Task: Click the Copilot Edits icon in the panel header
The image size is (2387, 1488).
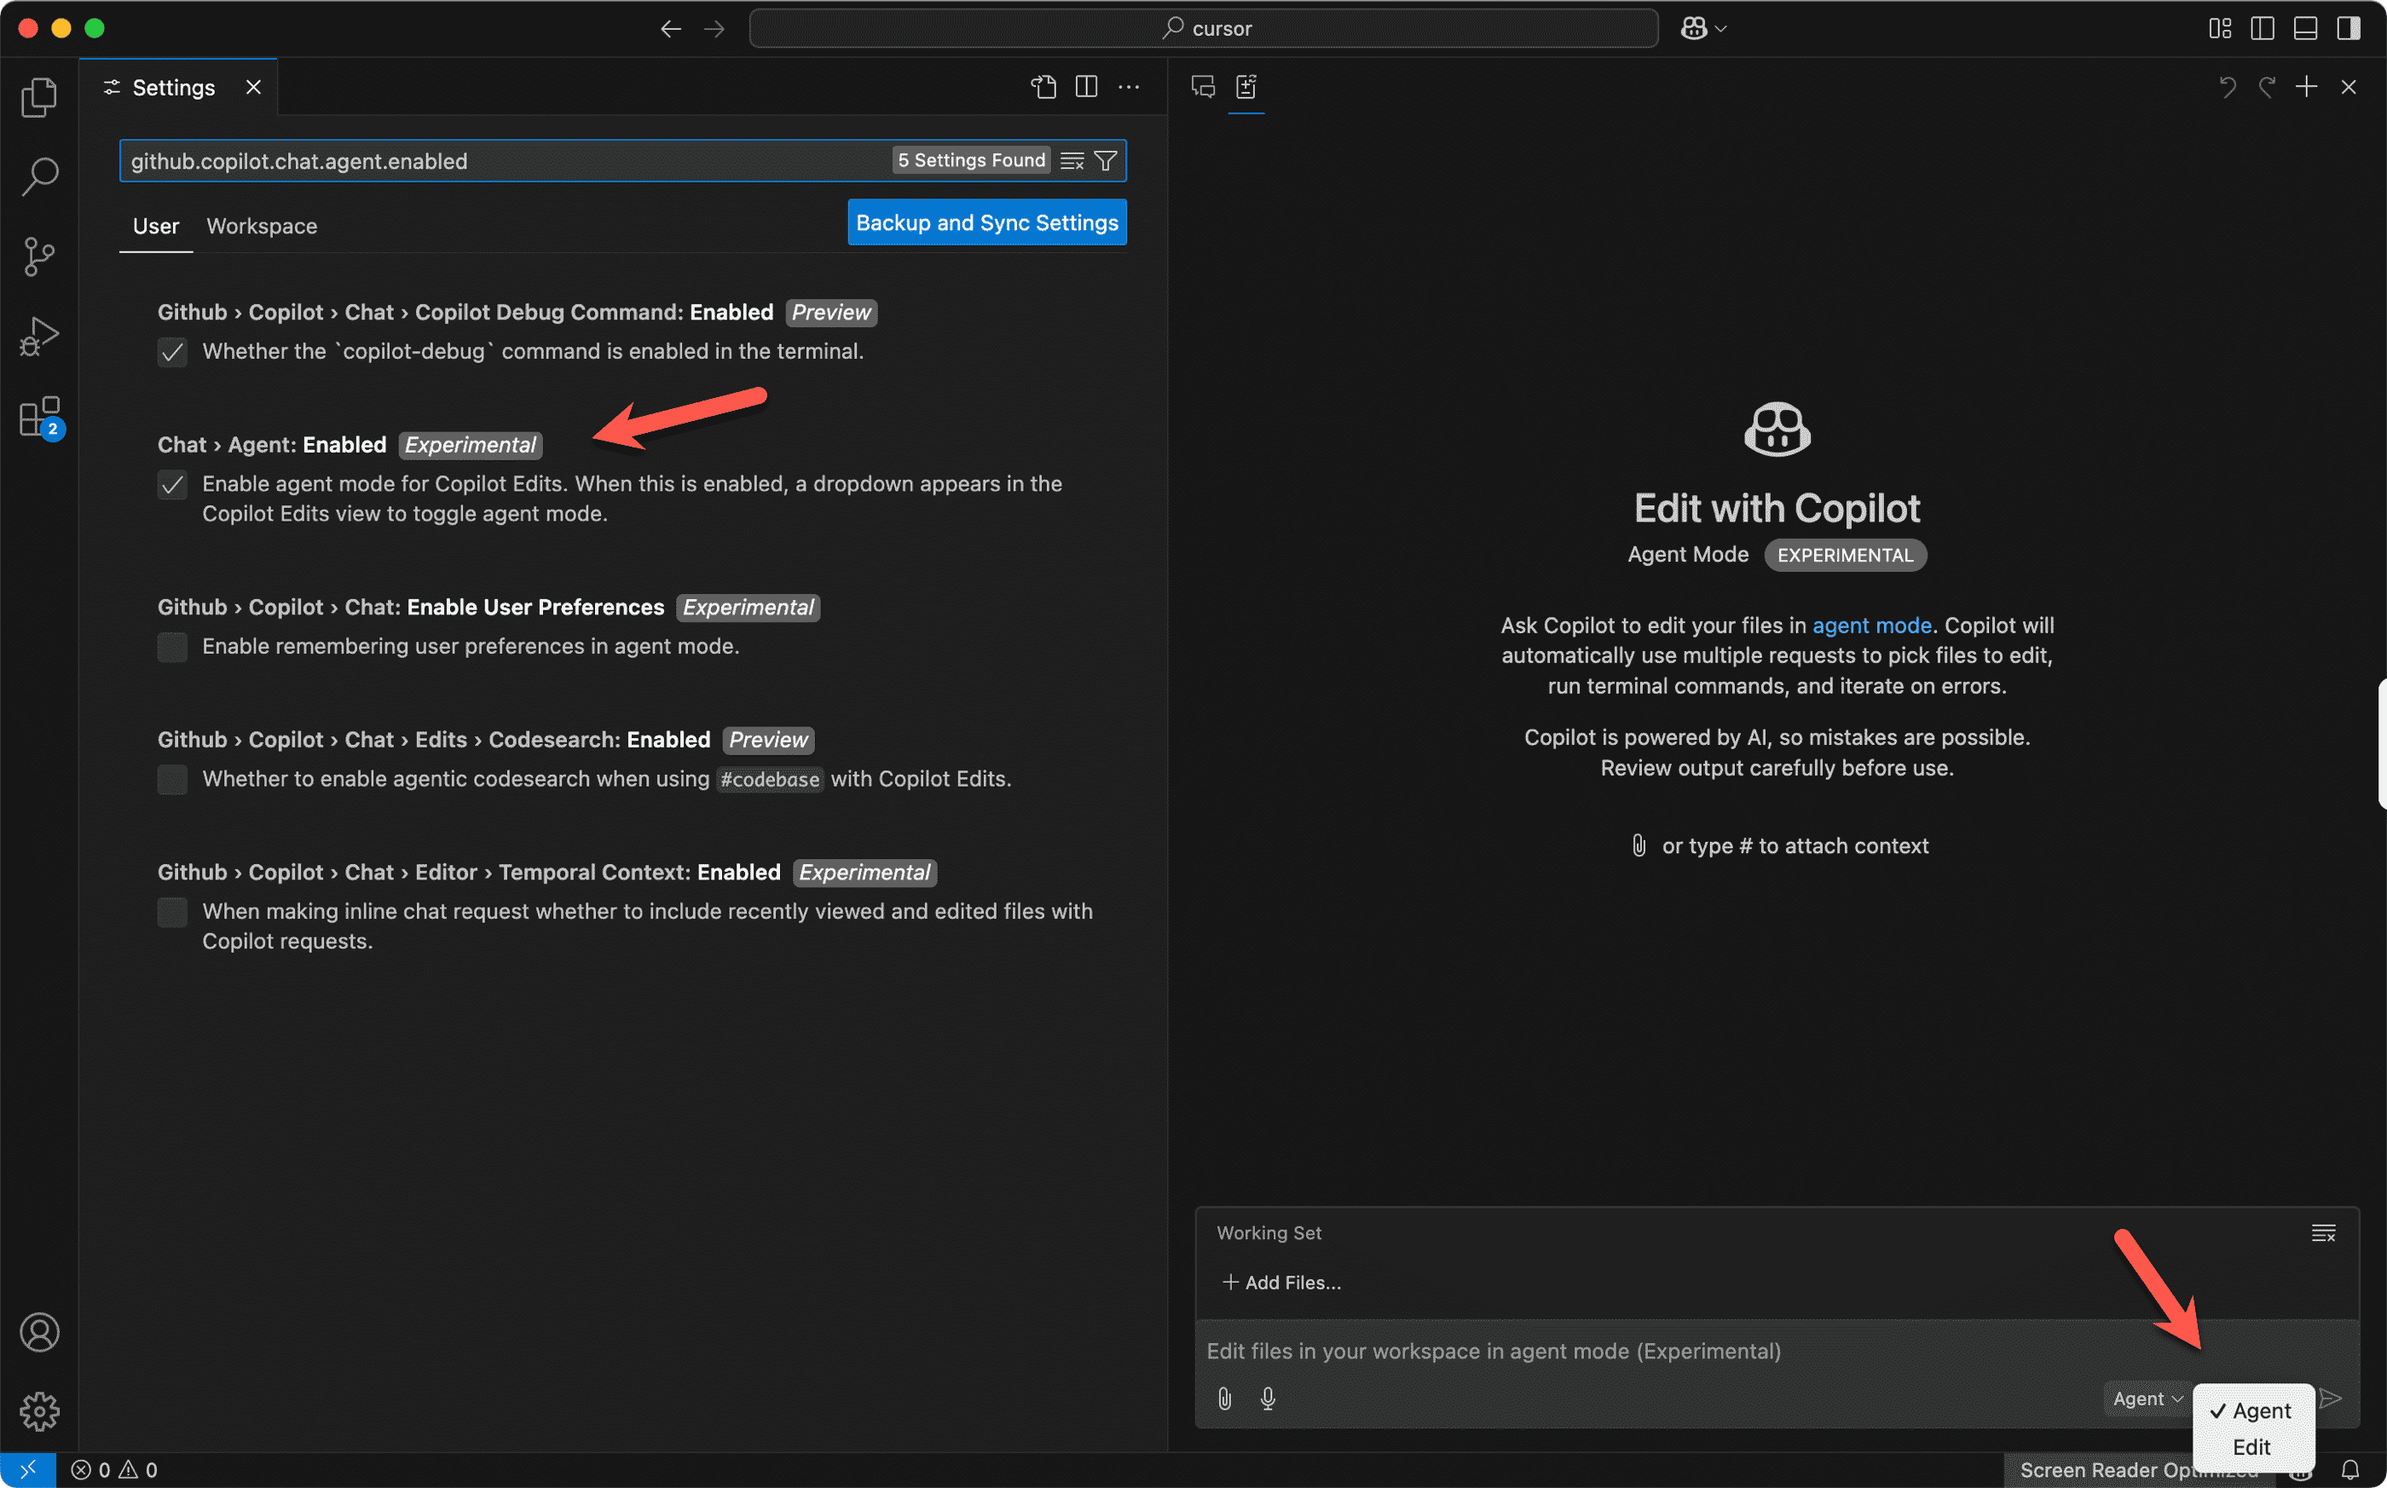Action: (1246, 87)
